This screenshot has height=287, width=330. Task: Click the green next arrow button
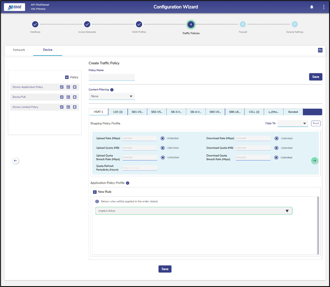[x=315, y=160]
